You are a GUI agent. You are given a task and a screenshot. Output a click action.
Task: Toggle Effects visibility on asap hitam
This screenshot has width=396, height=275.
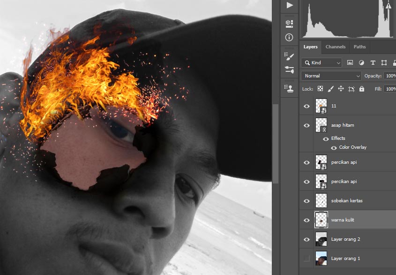point(326,138)
